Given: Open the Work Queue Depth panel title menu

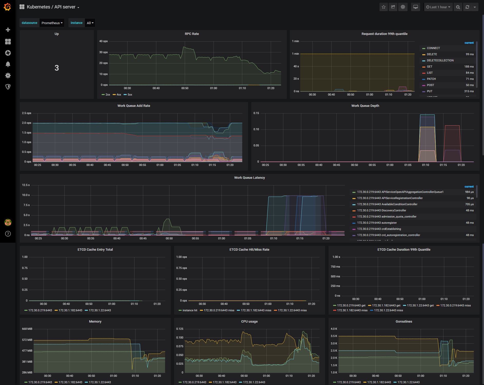Looking at the screenshot, I should pyautogui.click(x=365, y=106).
